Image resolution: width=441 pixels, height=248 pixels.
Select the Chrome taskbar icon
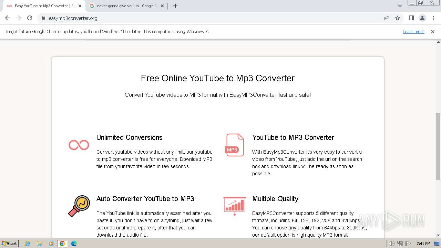point(62,244)
